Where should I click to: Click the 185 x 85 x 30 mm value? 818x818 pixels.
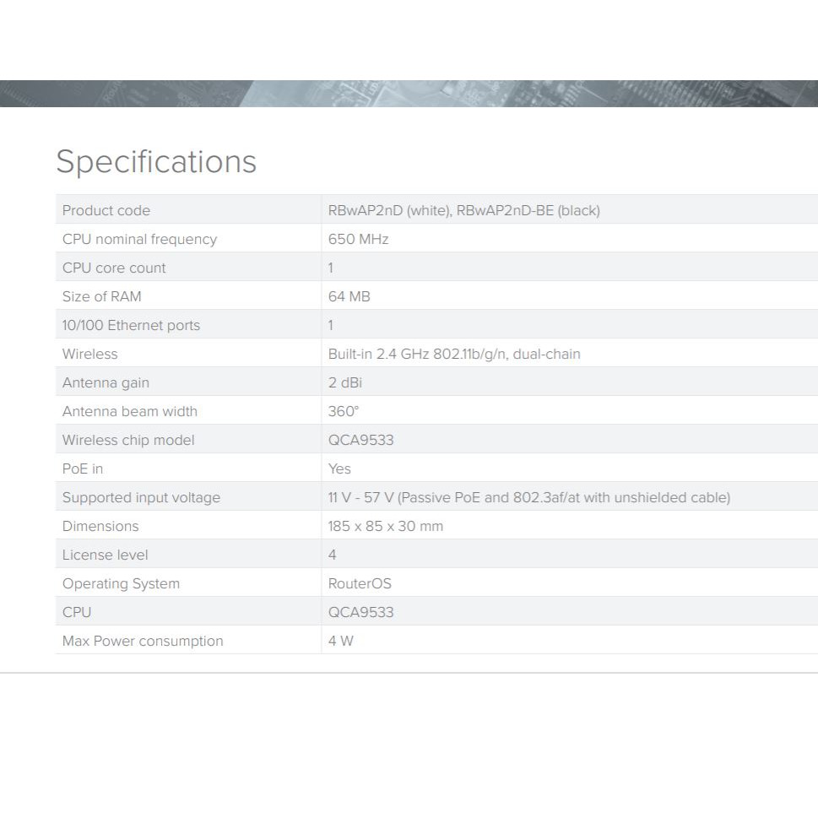pos(385,526)
